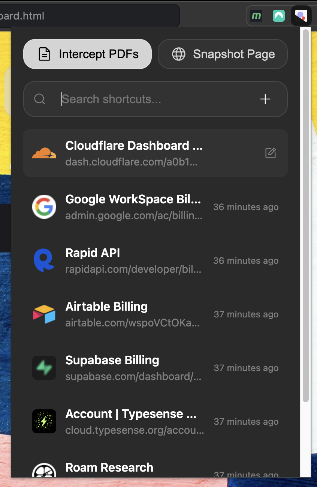Click Supabase '37 minutes ago' timestamp
This screenshot has width=317, height=487.
tap(246, 368)
